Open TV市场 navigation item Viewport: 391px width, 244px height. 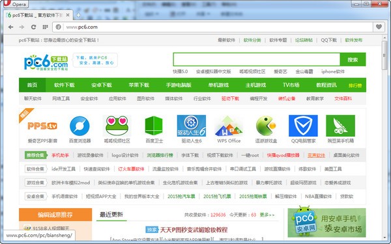[x=291, y=85]
